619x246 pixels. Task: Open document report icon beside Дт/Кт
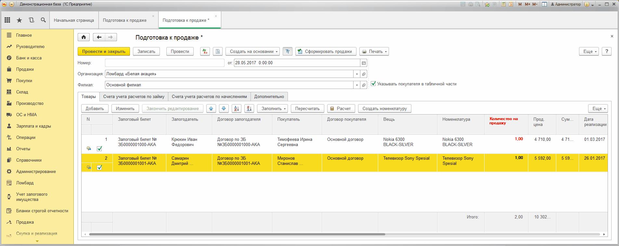(218, 52)
